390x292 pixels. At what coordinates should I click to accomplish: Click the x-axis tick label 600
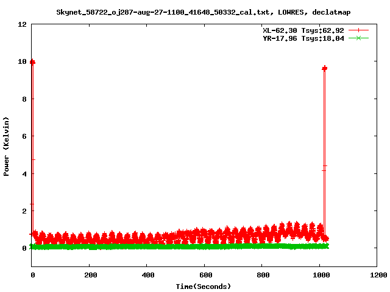click(x=206, y=275)
